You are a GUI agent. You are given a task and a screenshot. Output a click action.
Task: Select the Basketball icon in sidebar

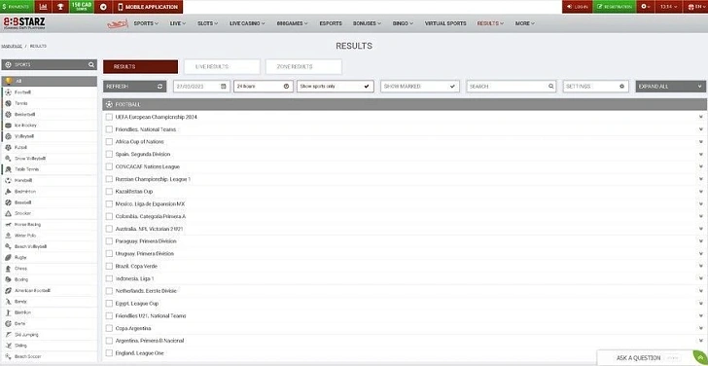tap(8, 114)
